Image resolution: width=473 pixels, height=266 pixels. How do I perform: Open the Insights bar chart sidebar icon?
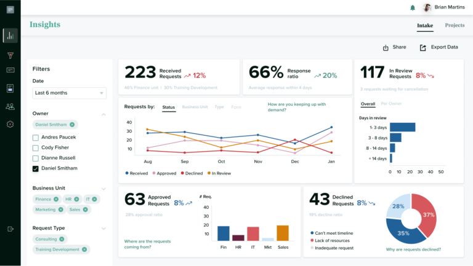pos(10,36)
